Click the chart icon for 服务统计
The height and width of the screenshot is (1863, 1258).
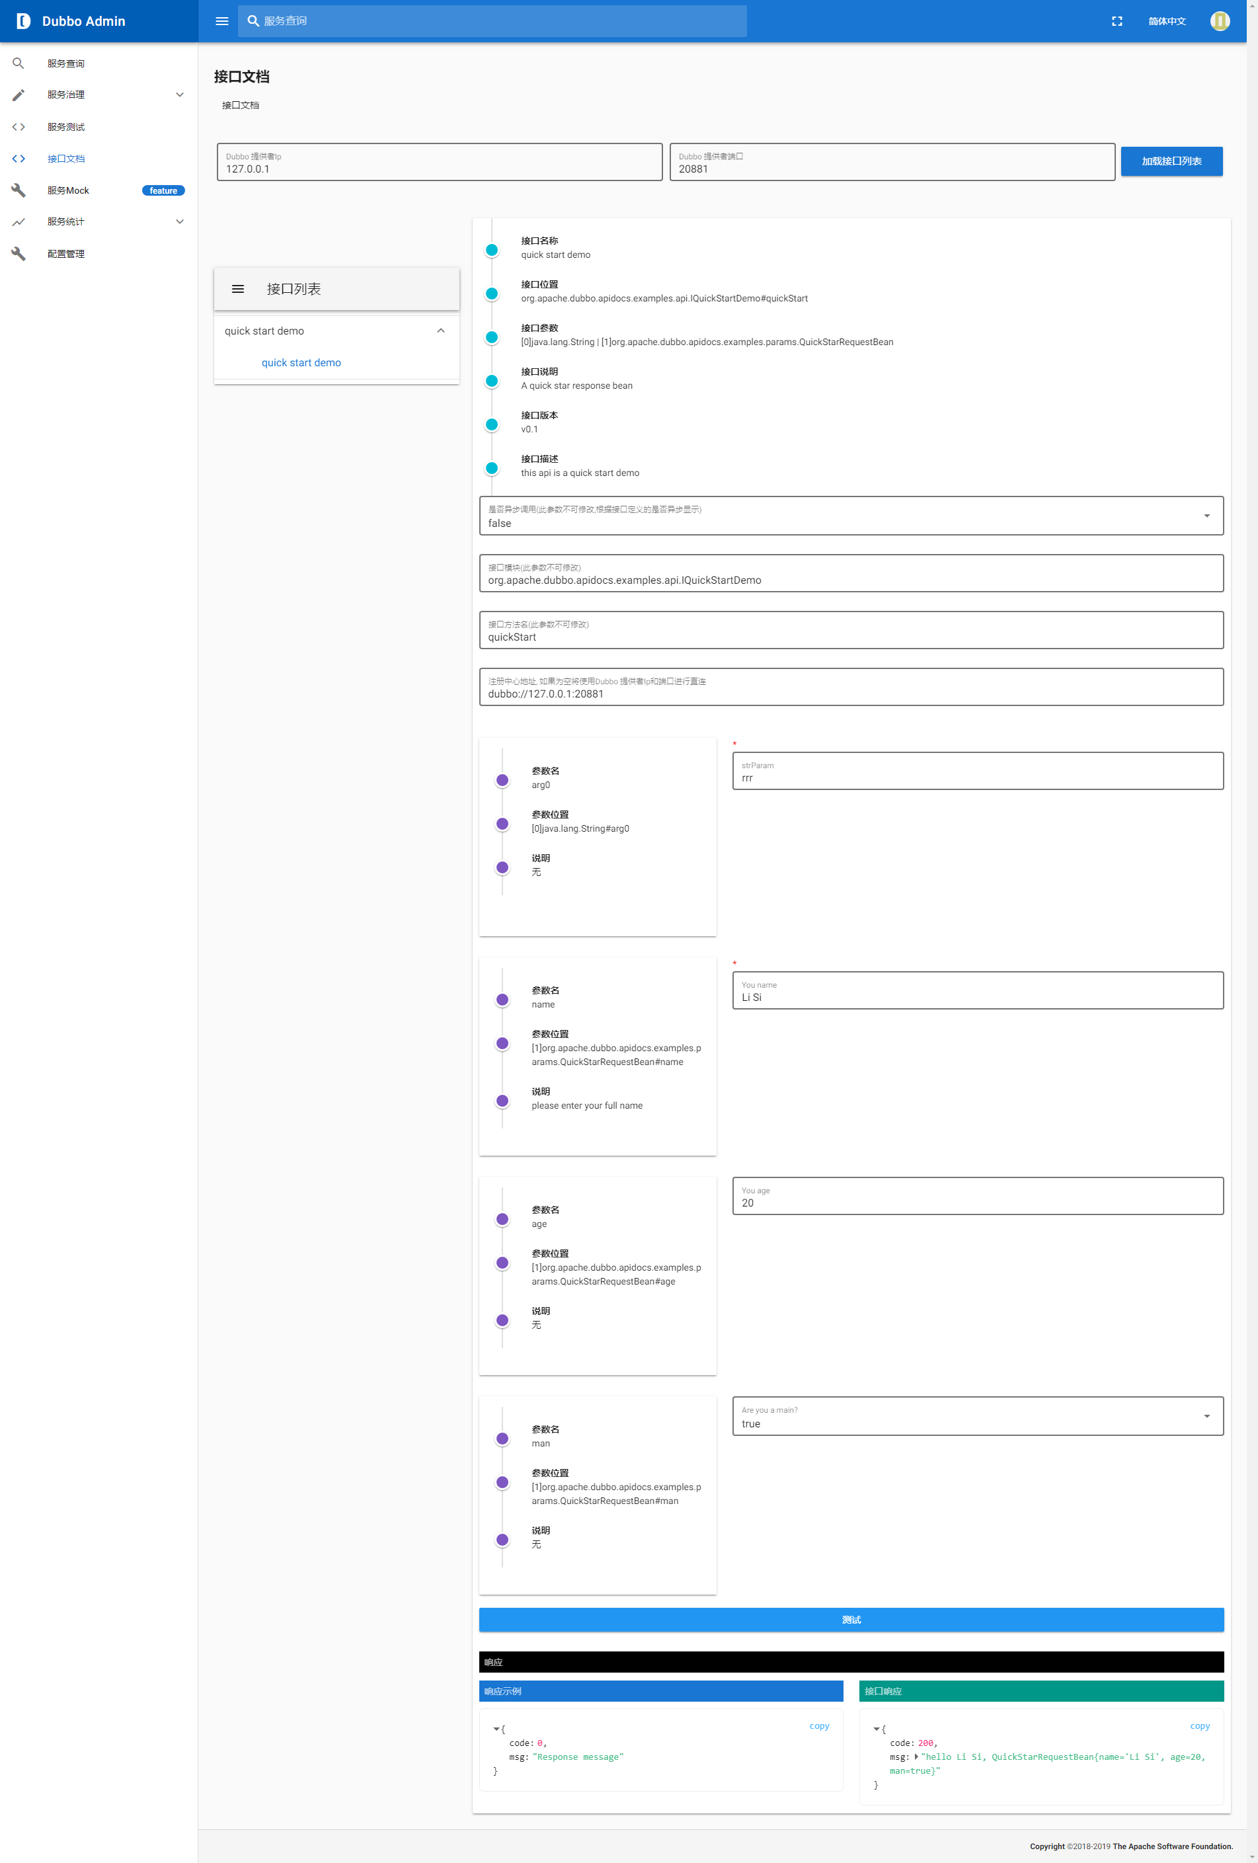[19, 222]
